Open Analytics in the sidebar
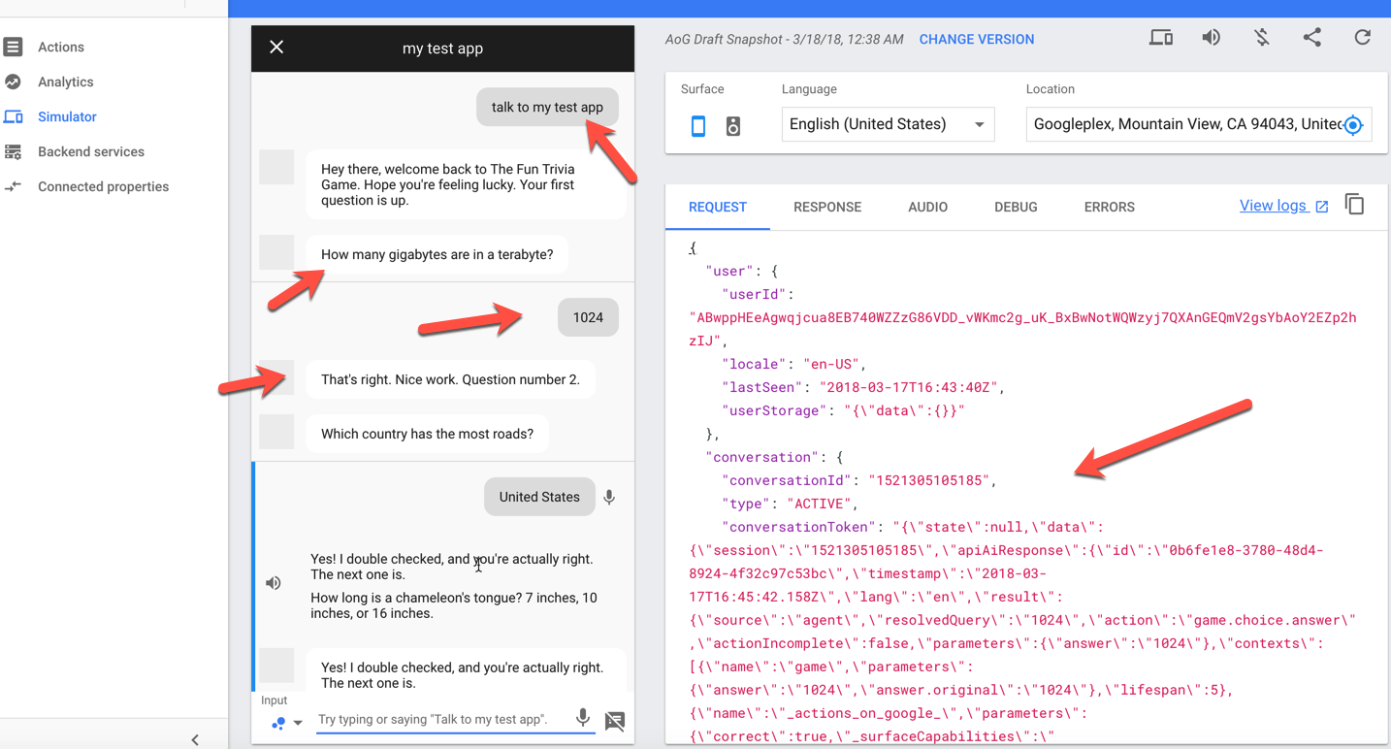1391x749 pixels. click(65, 81)
